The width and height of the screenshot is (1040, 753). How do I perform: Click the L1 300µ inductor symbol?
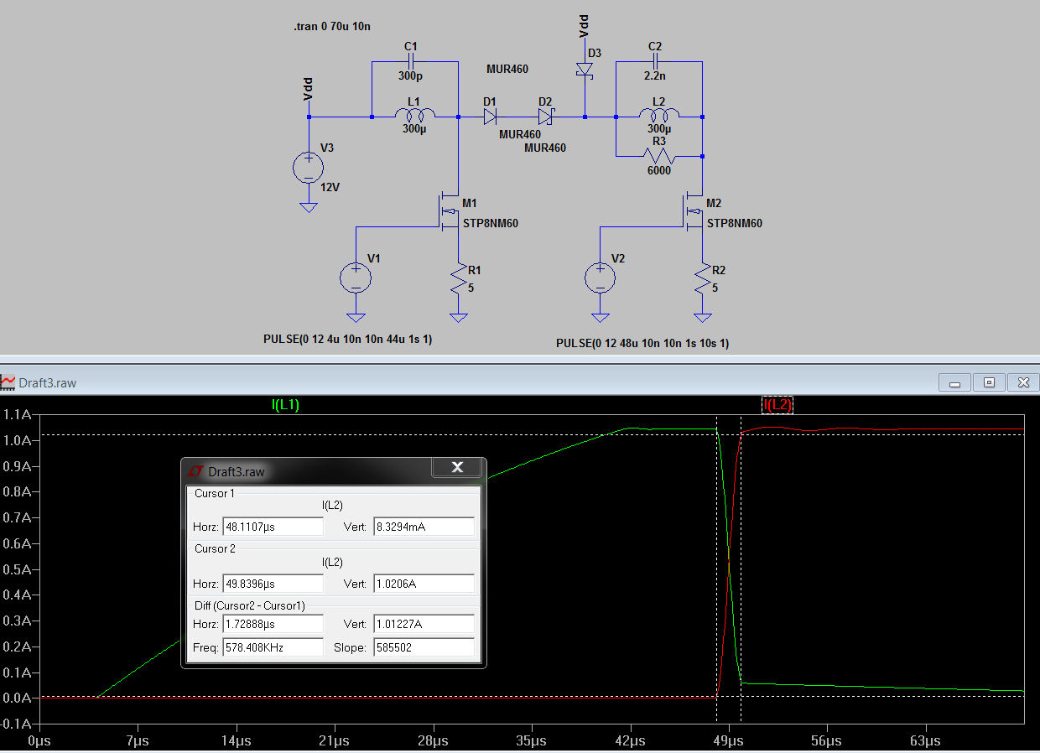(x=414, y=116)
